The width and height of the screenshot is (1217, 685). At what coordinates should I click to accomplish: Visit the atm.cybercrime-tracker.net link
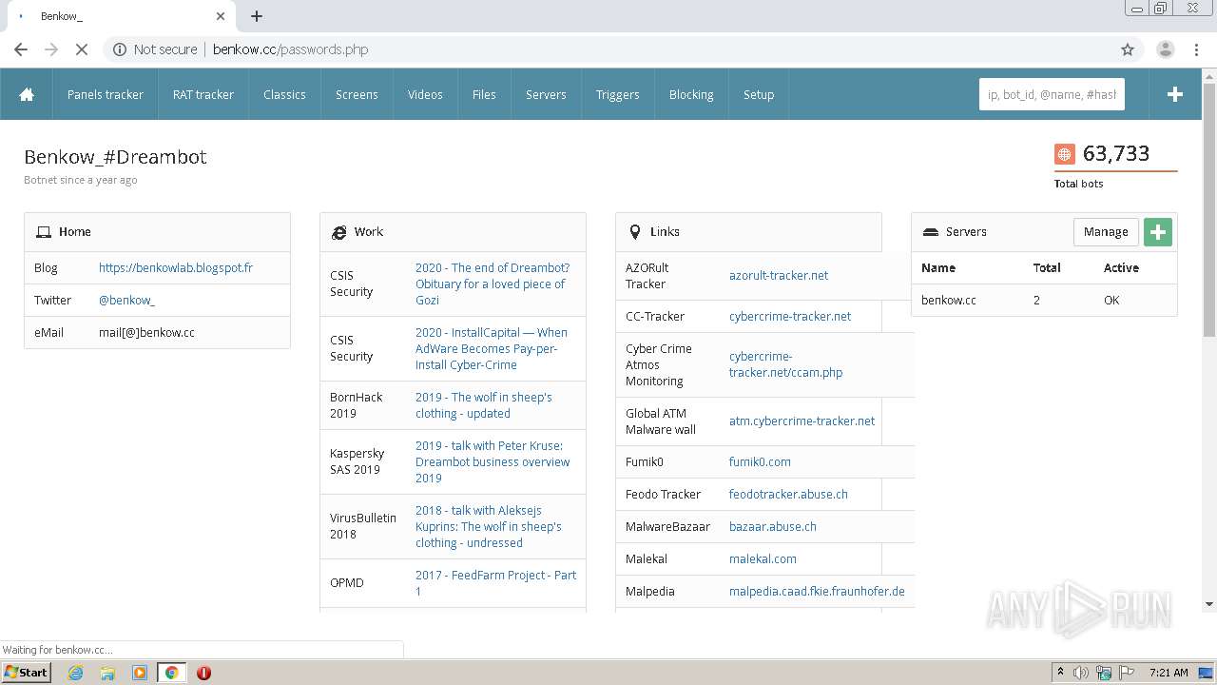(x=802, y=421)
